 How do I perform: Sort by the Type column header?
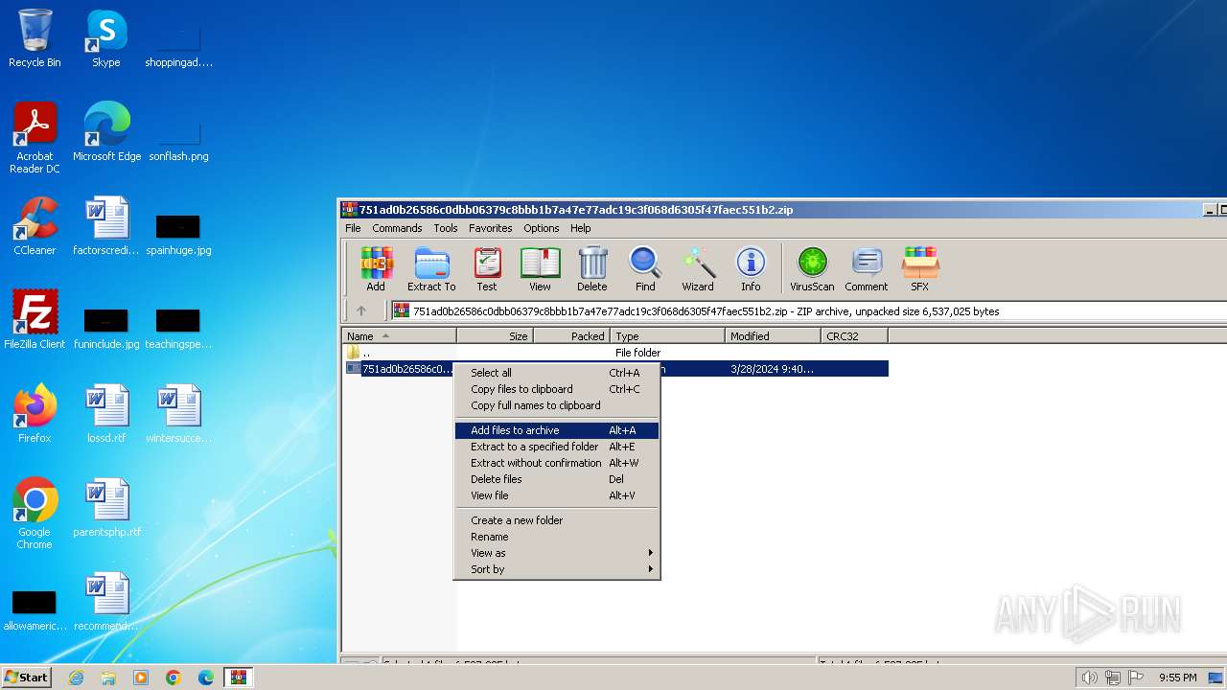pos(667,336)
